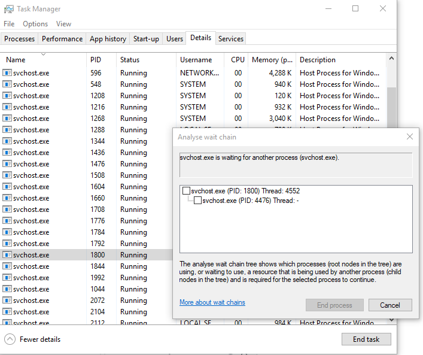423x355 pixels.
Task: Sort by the CPU column header
Action: (236, 60)
